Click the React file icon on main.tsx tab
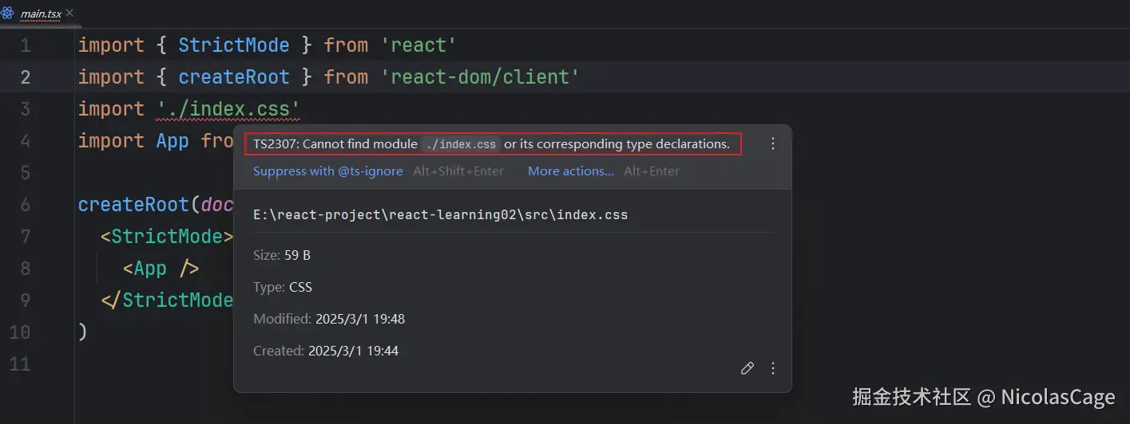This screenshot has height=424, width=1130. click(x=7, y=14)
